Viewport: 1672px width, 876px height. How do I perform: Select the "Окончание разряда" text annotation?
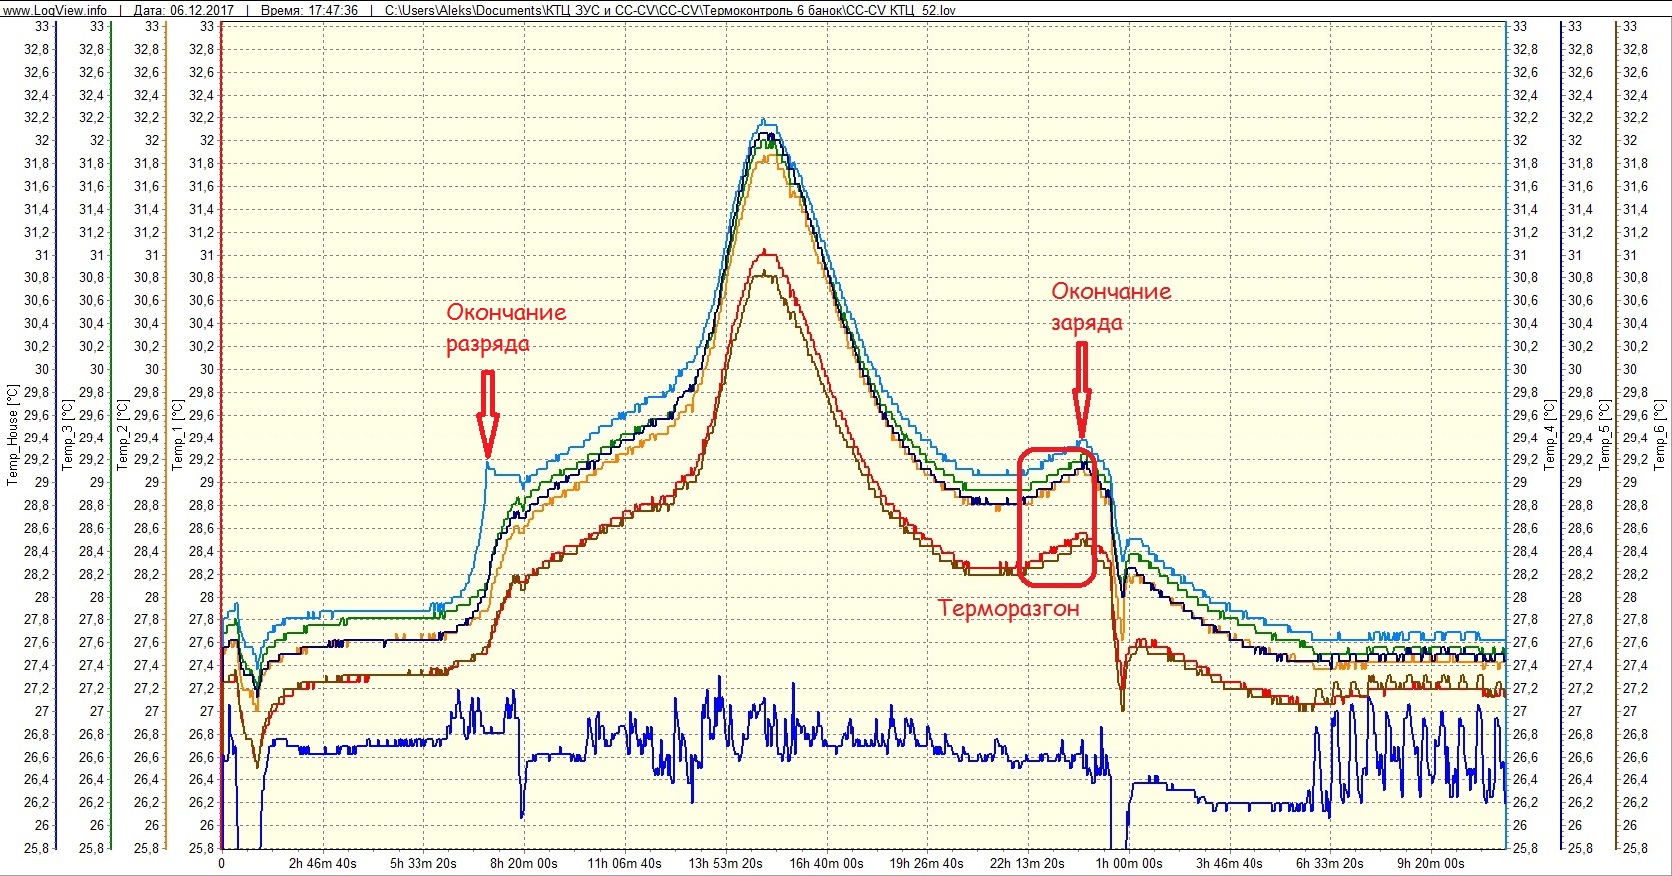pyautogui.click(x=505, y=327)
